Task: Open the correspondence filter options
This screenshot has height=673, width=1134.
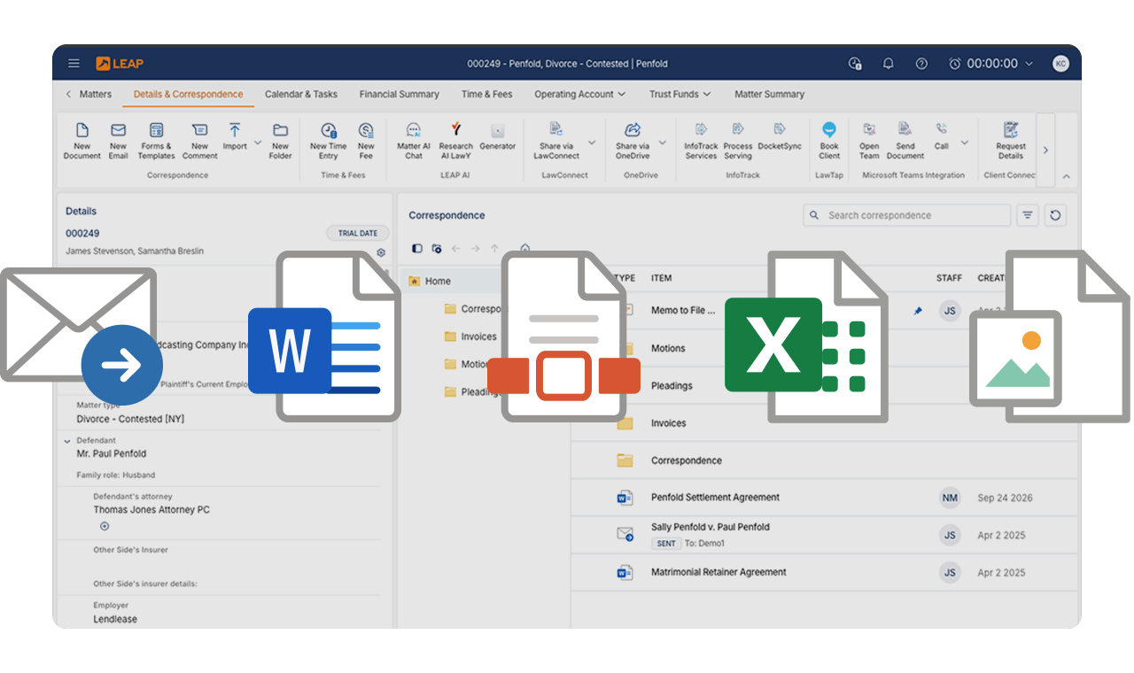Action: (x=1027, y=215)
